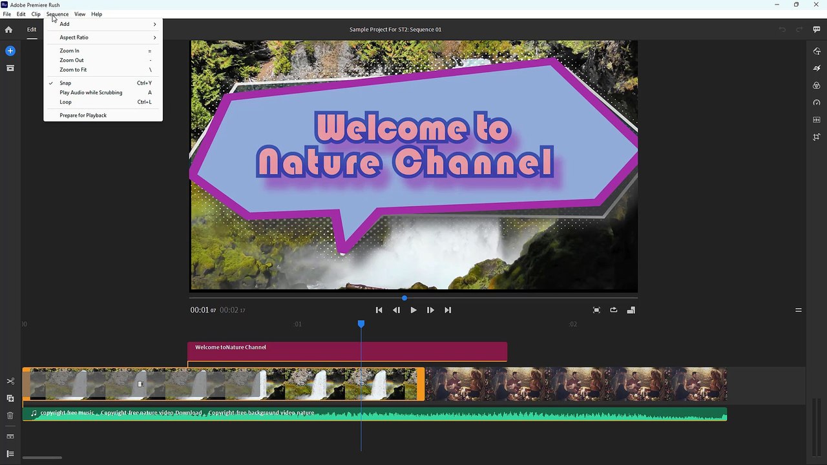Open the File menu

(x=6, y=14)
